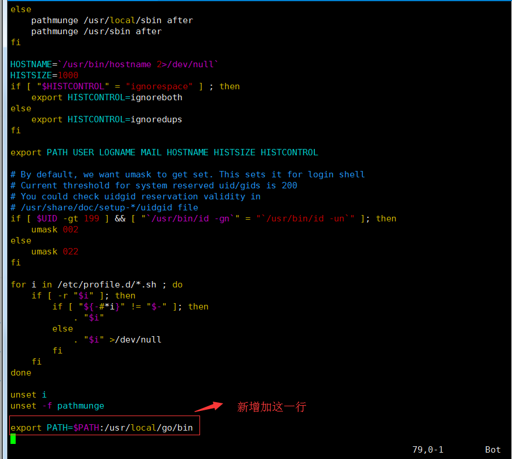Click the '79,0-1' cursor position indicator

click(428, 450)
